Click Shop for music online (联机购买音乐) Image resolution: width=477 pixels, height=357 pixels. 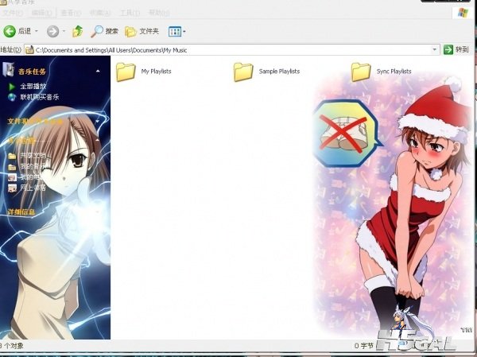point(39,97)
